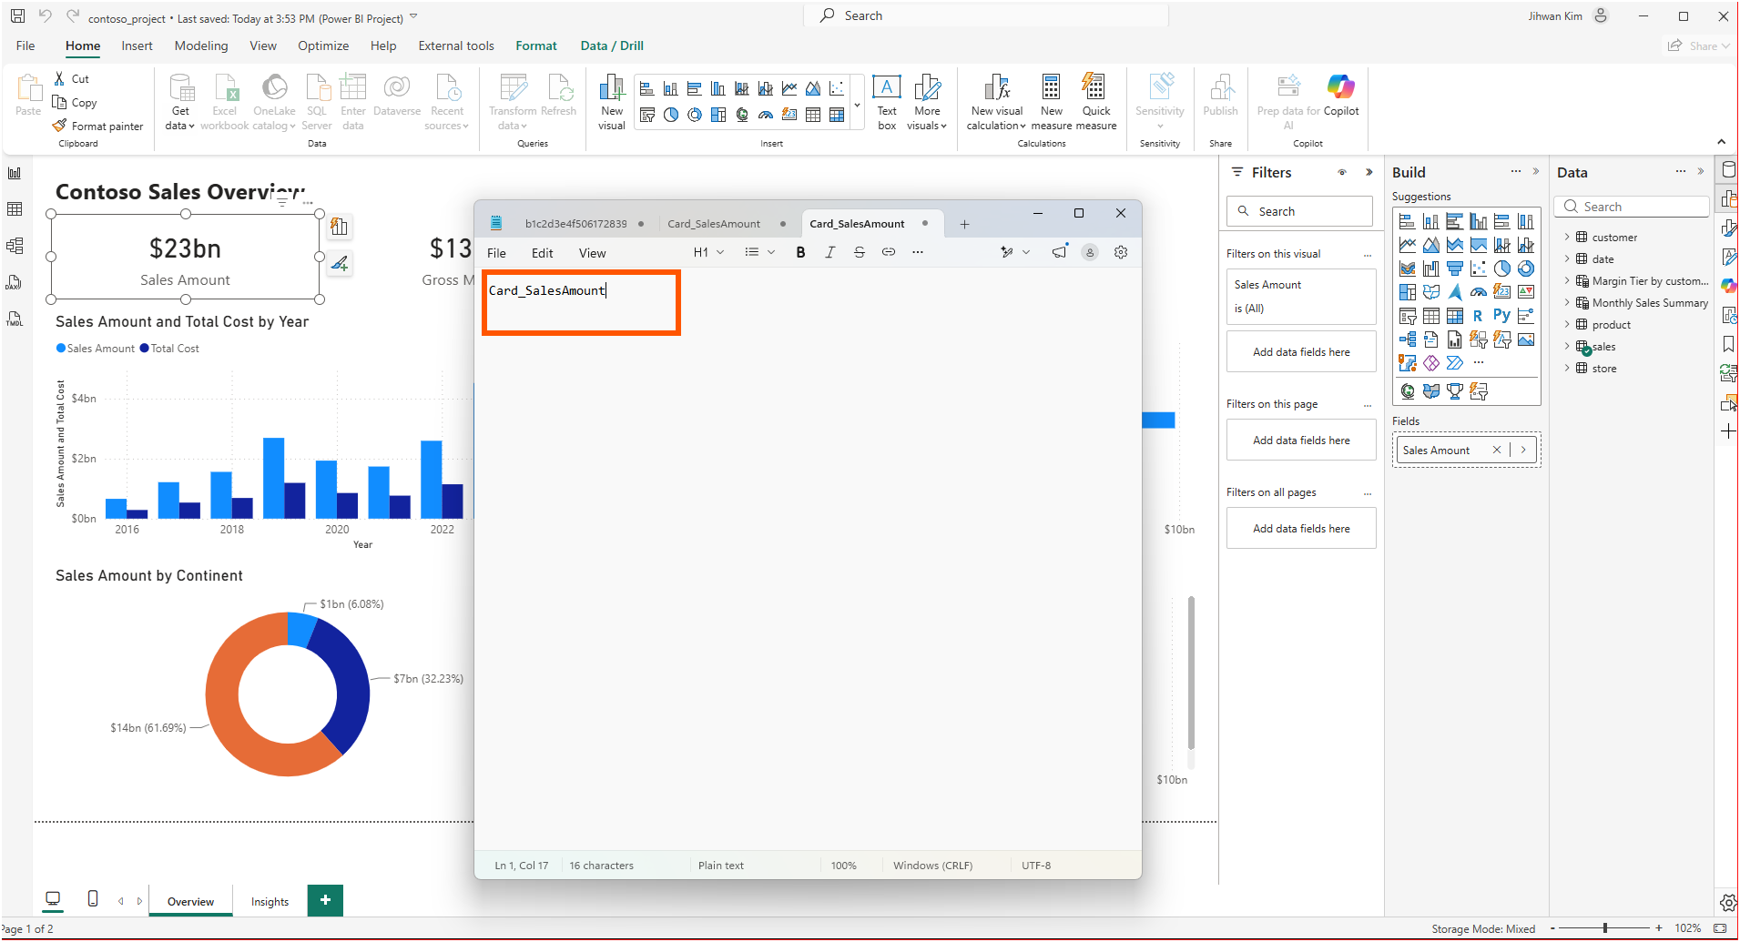Open the Modeling ribbon tab
Image resolution: width=1740 pixels, height=942 pixels.
tap(201, 46)
